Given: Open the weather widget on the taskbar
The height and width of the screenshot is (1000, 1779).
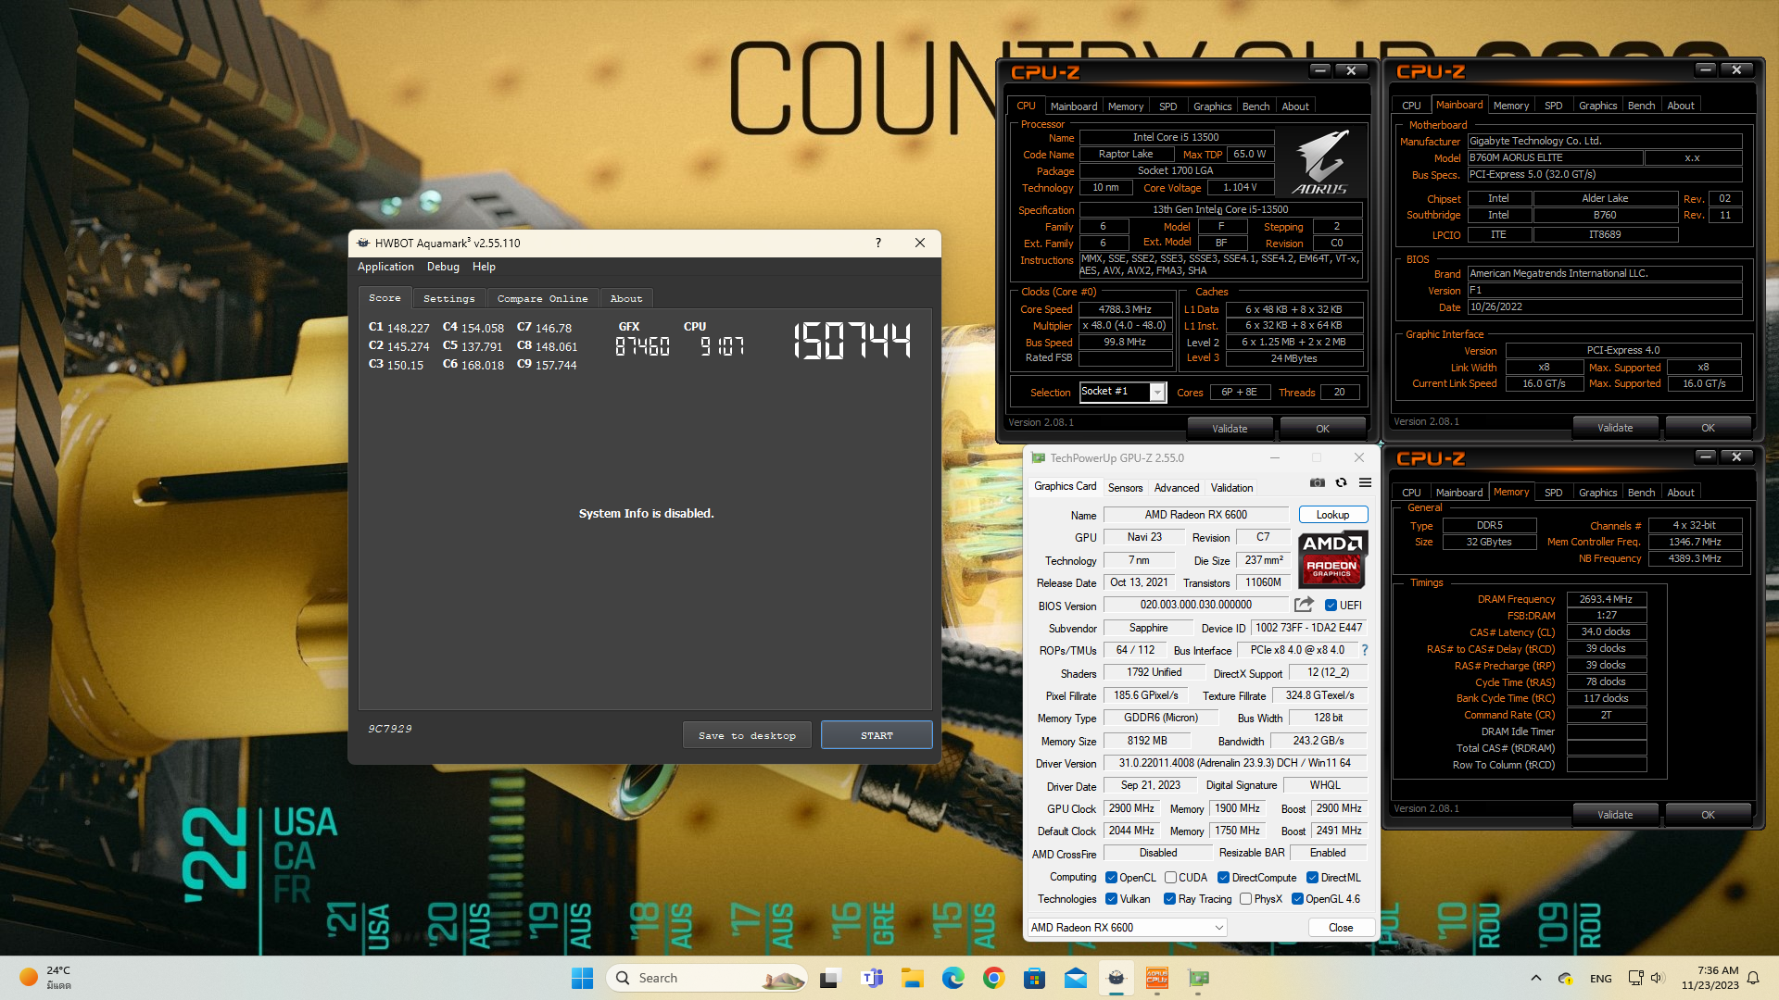Looking at the screenshot, I should [46, 978].
